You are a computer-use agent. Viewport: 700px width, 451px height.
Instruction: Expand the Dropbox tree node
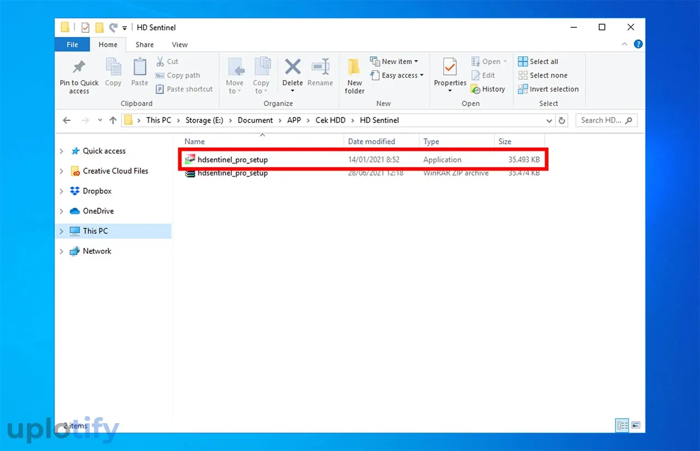tap(62, 191)
